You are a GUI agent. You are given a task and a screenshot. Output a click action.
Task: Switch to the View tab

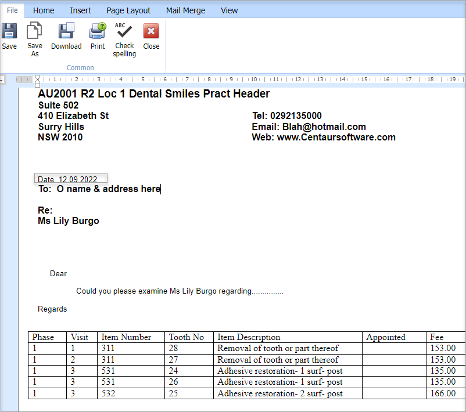click(229, 10)
